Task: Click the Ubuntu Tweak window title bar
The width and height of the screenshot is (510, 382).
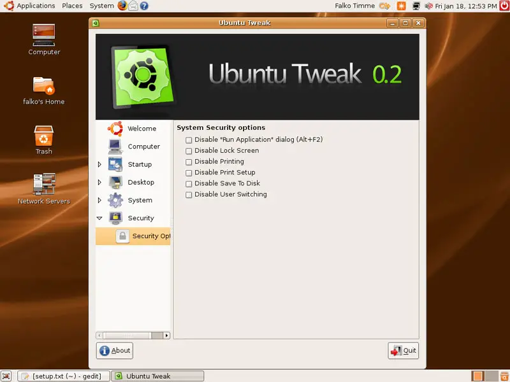Action: pyautogui.click(x=244, y=23)
